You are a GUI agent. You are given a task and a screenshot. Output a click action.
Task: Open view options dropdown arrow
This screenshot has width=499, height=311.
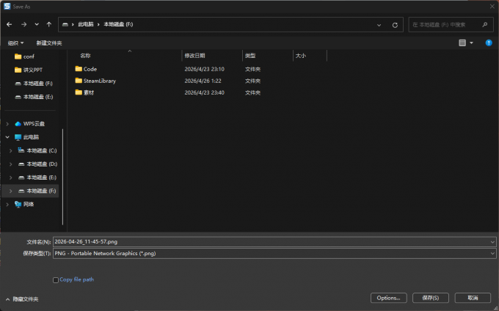pyautogui.click(x=471, y=43)
